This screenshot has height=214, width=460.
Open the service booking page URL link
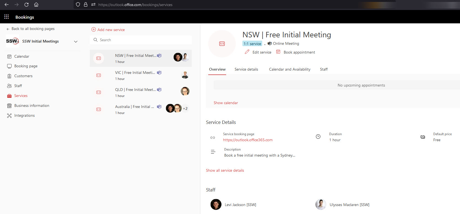tap(248, 140)
